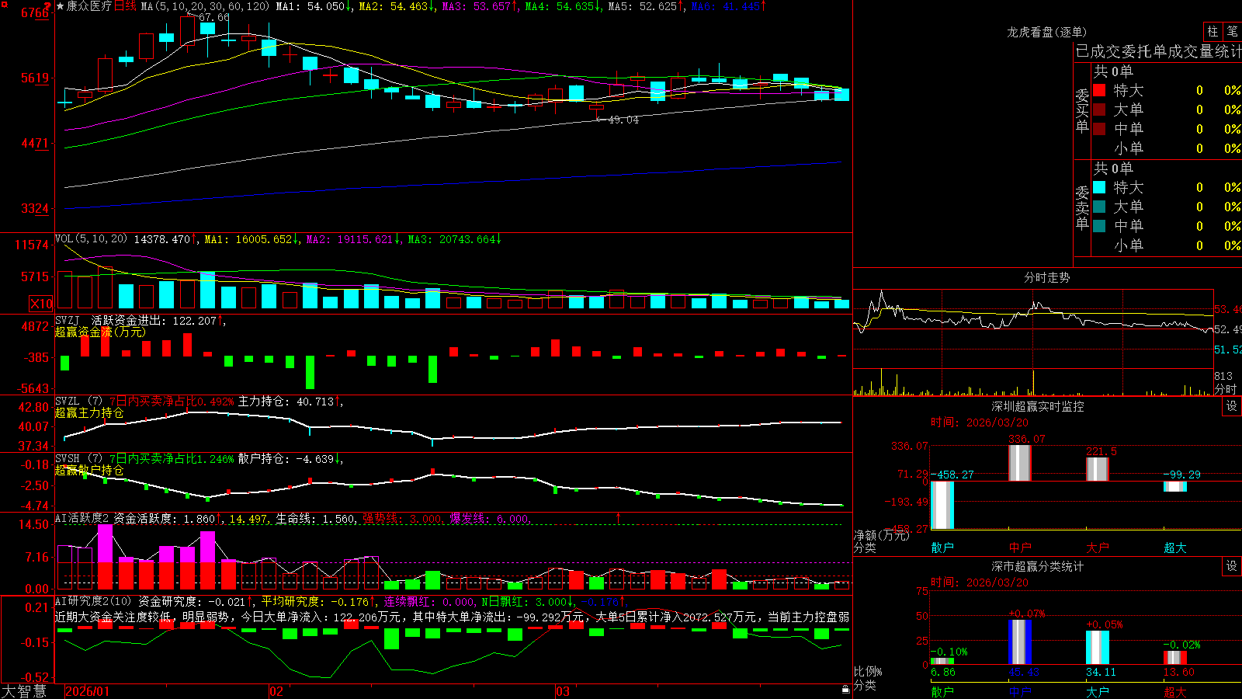Click the SVZL (7) indicator name
This screenshot has height=699, width=1242.
coord(78,402)
